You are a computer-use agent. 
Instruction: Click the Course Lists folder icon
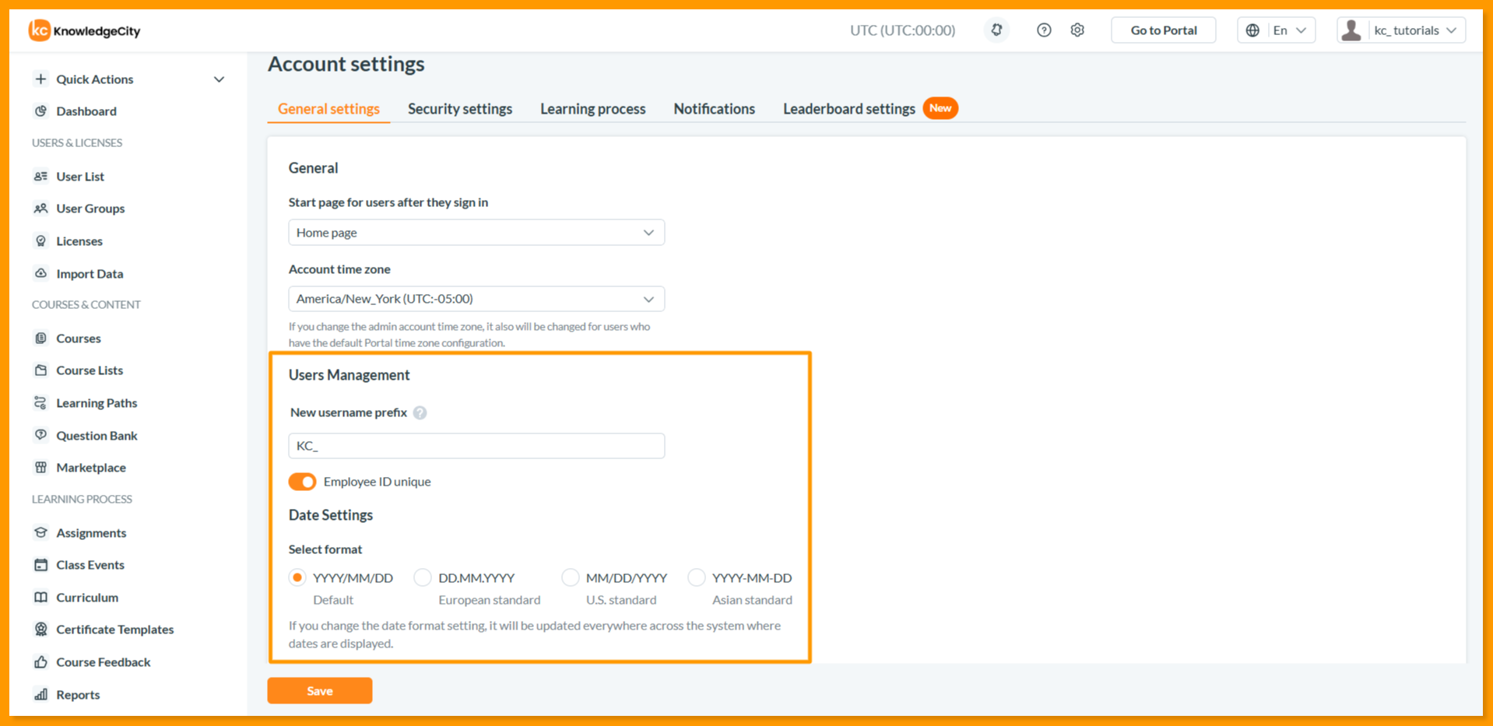point(40,370)
